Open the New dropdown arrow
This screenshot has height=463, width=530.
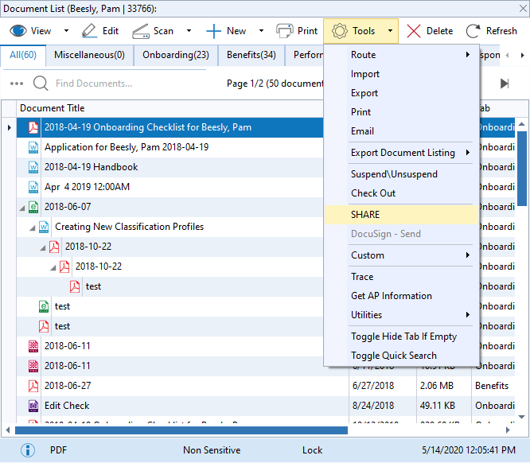click(x=261, y=31)
